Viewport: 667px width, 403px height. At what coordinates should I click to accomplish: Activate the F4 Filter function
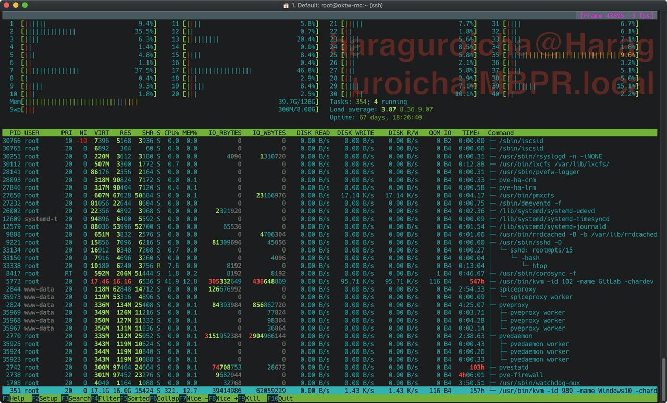(x=105, y=398)
